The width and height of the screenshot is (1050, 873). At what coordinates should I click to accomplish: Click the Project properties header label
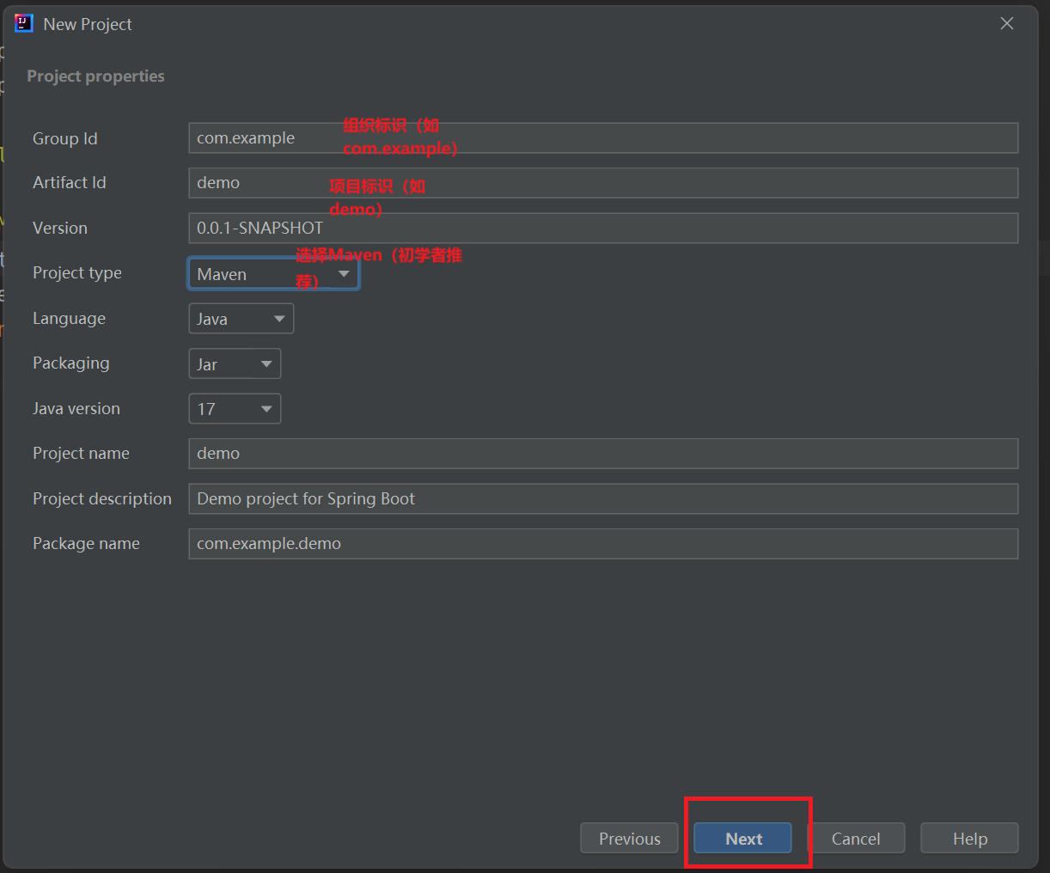point(95,76)
